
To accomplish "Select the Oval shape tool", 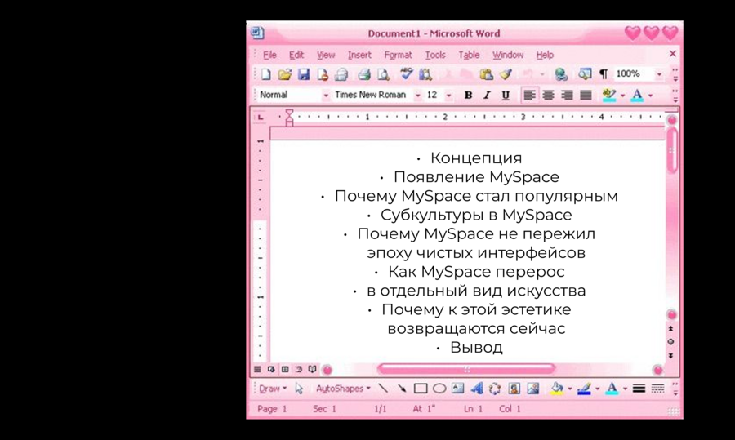I will coord(439,389).
